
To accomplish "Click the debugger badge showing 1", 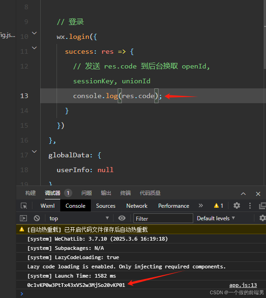I will pos(68,193).
